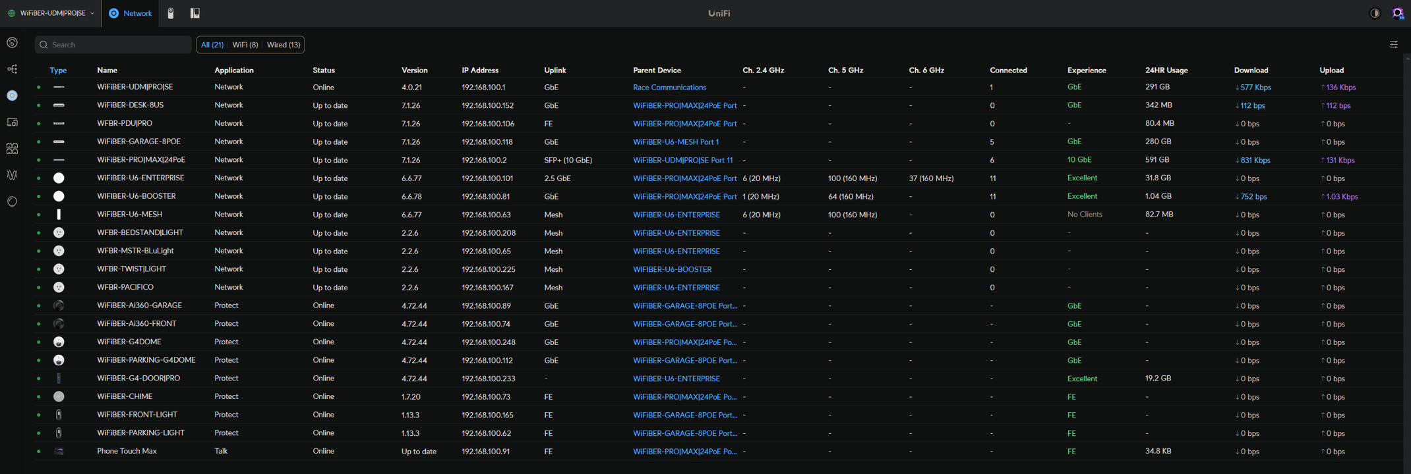Filter list by Wired (13) devices

[284, 45]
